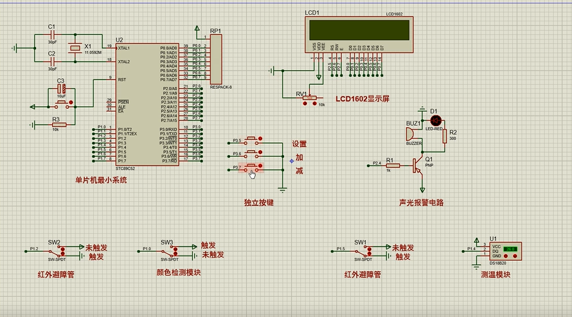
Task: Adjust the RV1 10k potentiometer
Action: (x=310, y=98)
